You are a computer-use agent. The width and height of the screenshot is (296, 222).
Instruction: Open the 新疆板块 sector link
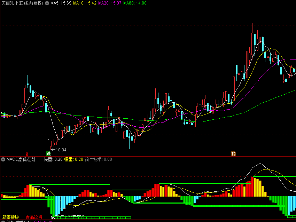point(10,217)
